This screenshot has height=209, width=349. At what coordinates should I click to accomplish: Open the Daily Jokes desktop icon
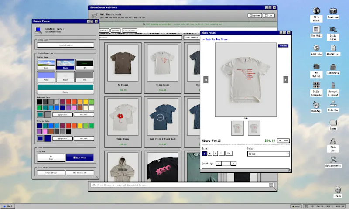pos(333,34)
